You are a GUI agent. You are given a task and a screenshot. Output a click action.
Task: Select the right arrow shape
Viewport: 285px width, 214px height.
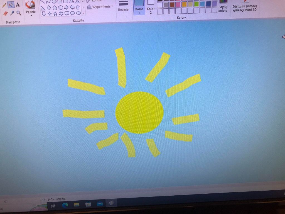point(66,7)
